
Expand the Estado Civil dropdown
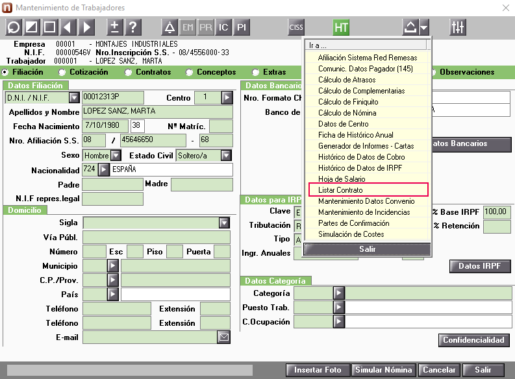tap(226, 155)
